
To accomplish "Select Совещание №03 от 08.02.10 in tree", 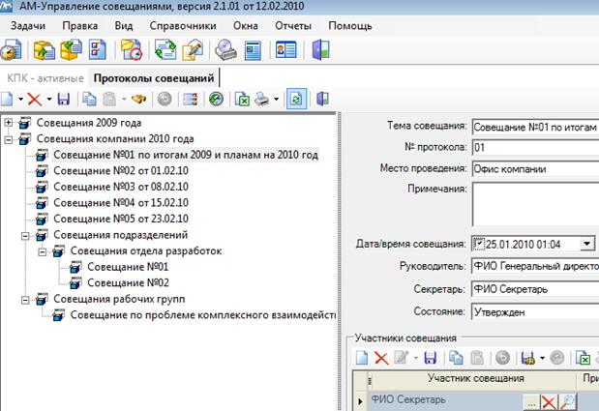I will pyautogui.click(x=120, y=187).
